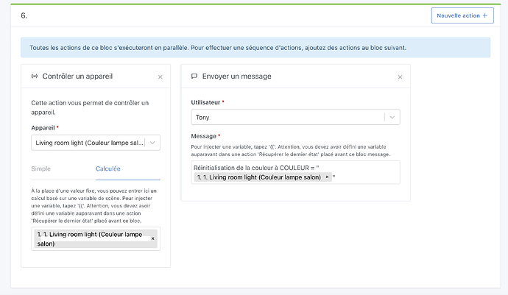Click the Message field label

203,136
